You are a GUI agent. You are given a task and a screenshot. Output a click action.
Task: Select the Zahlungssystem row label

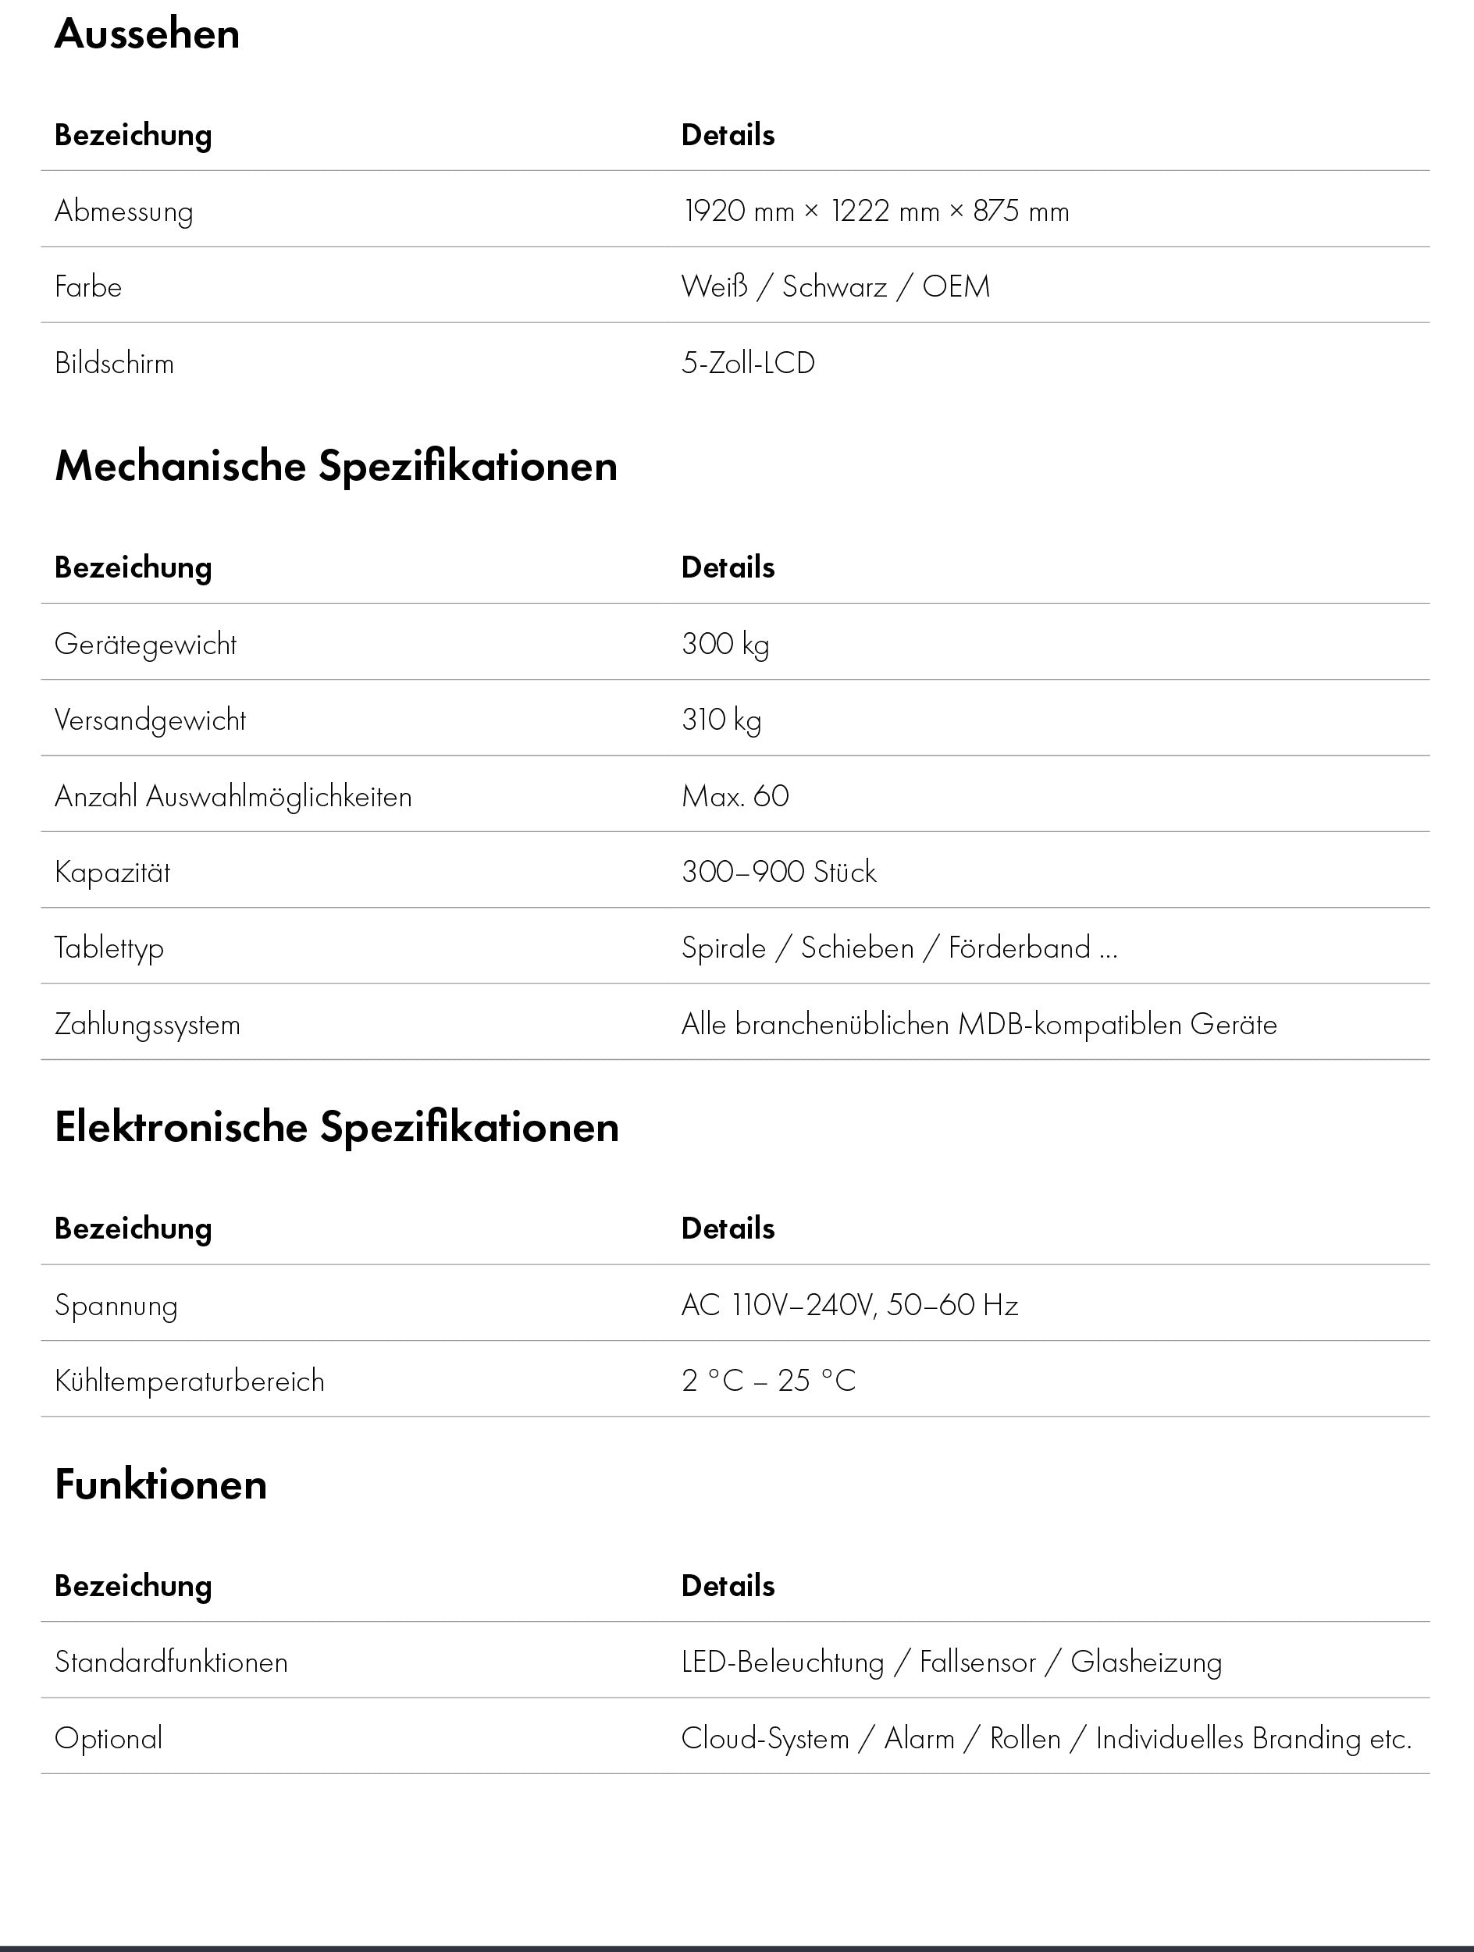(x=148, y=1025)
